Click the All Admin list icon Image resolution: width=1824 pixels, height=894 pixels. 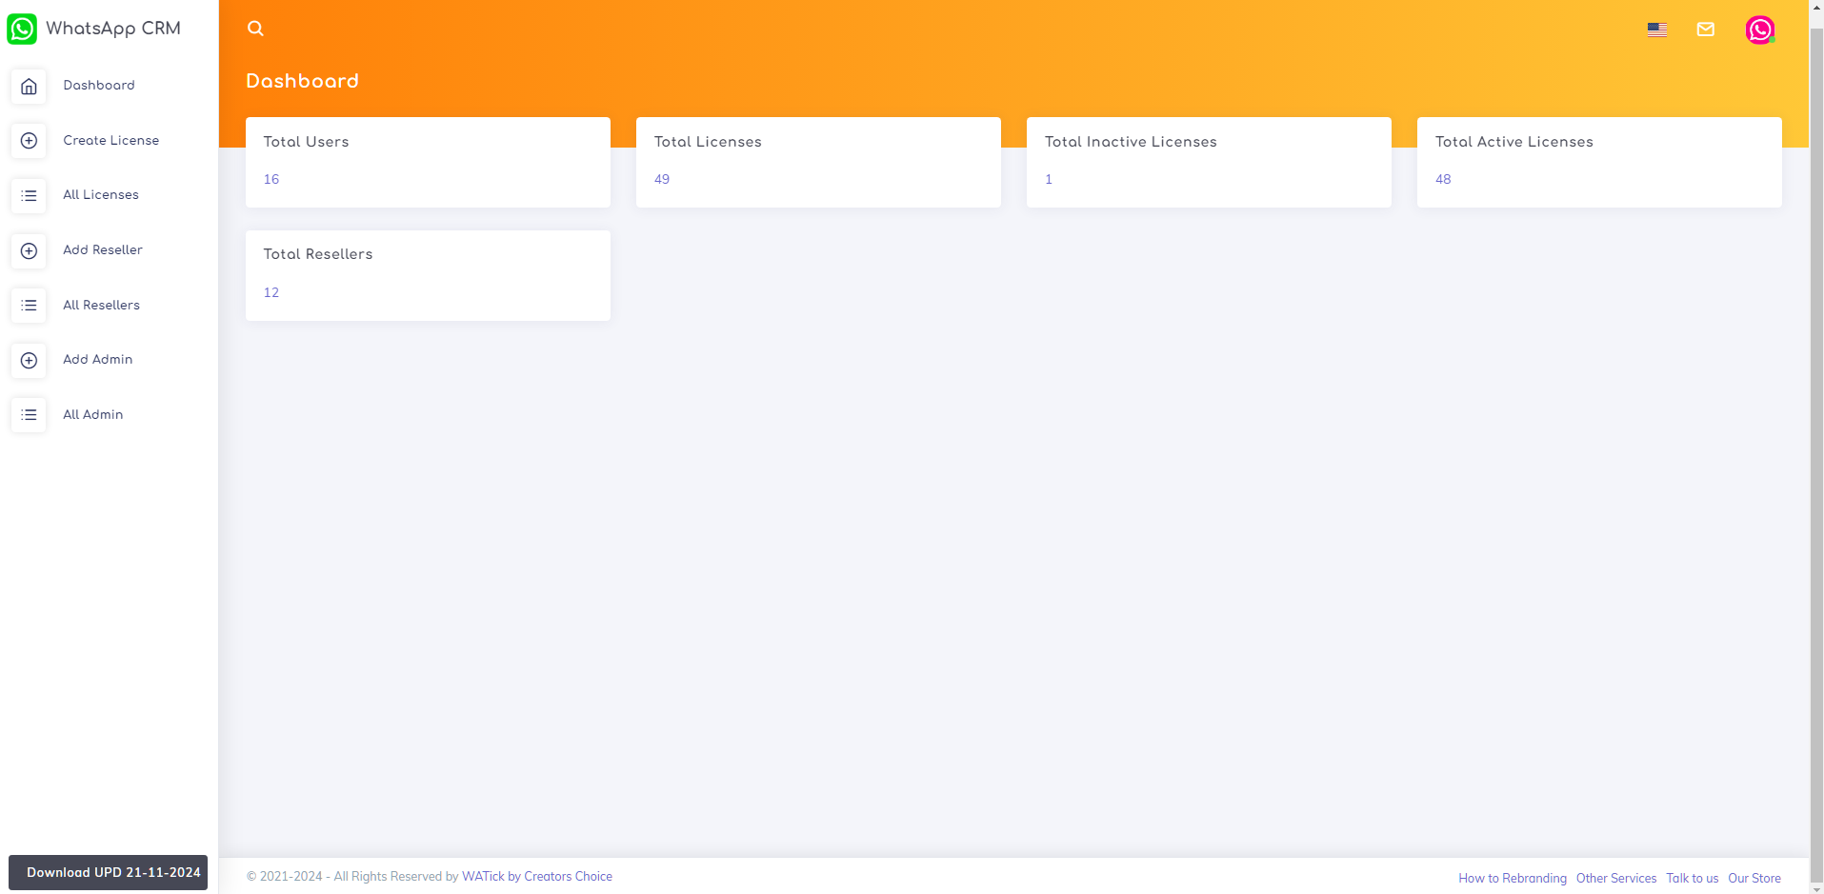point(30,415)
